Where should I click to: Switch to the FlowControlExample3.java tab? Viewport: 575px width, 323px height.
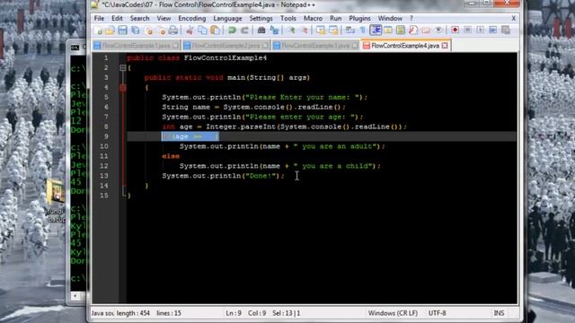coord(315,46)
